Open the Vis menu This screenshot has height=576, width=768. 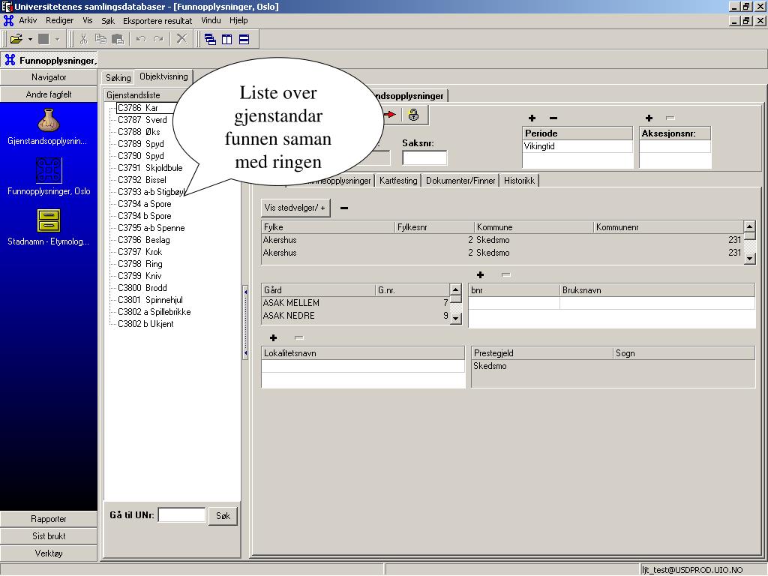[x=88, y=20]
